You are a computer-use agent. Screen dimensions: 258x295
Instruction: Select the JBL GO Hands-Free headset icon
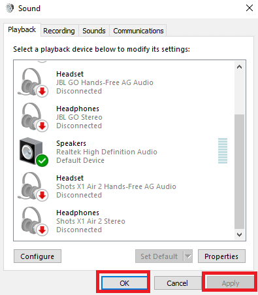pos(33,82)
